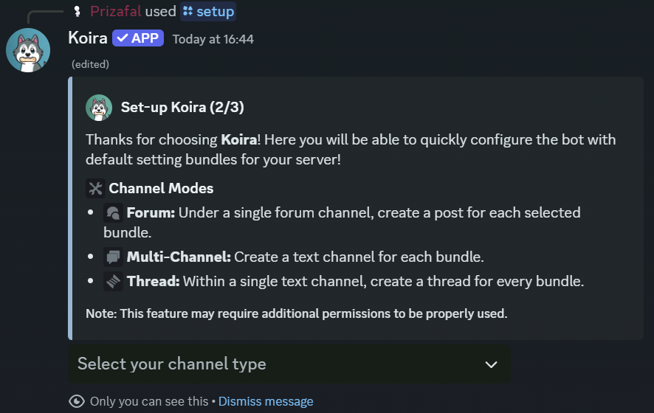Click the small user icon beside Prizafal
This screenshot has height=413, width=654.
77,11
